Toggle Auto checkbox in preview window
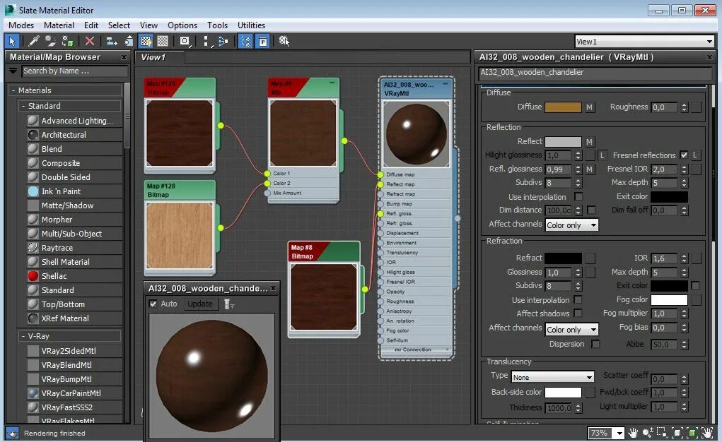This screenshot has height=442, width=722. [x=153, y=304]
